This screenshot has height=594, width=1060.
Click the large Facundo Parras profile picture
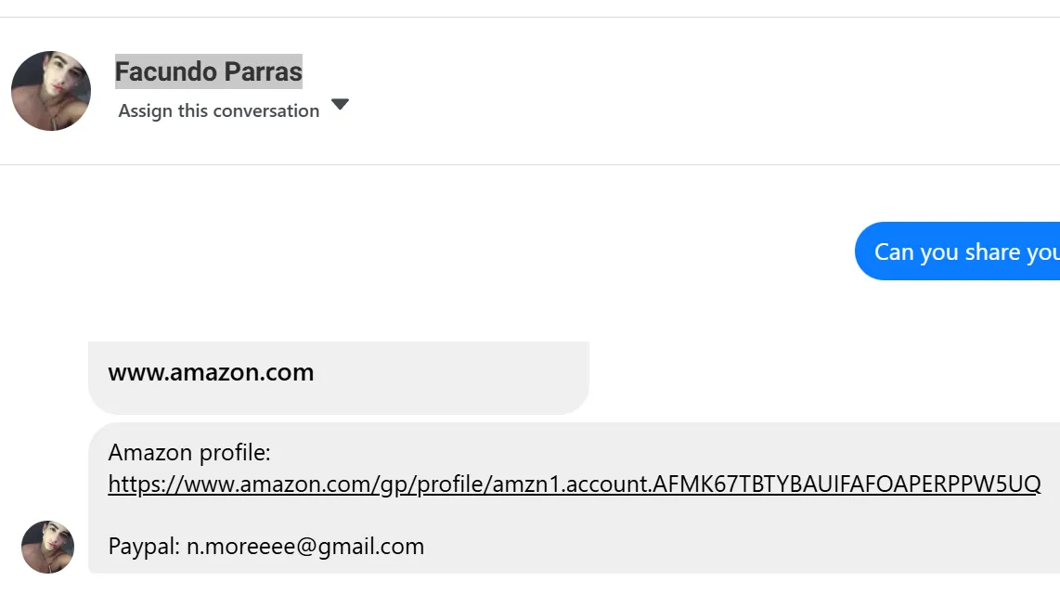(51, 91)
